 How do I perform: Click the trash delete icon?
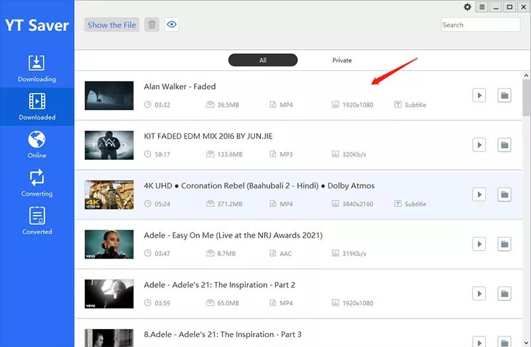click(x=152, y=25)
